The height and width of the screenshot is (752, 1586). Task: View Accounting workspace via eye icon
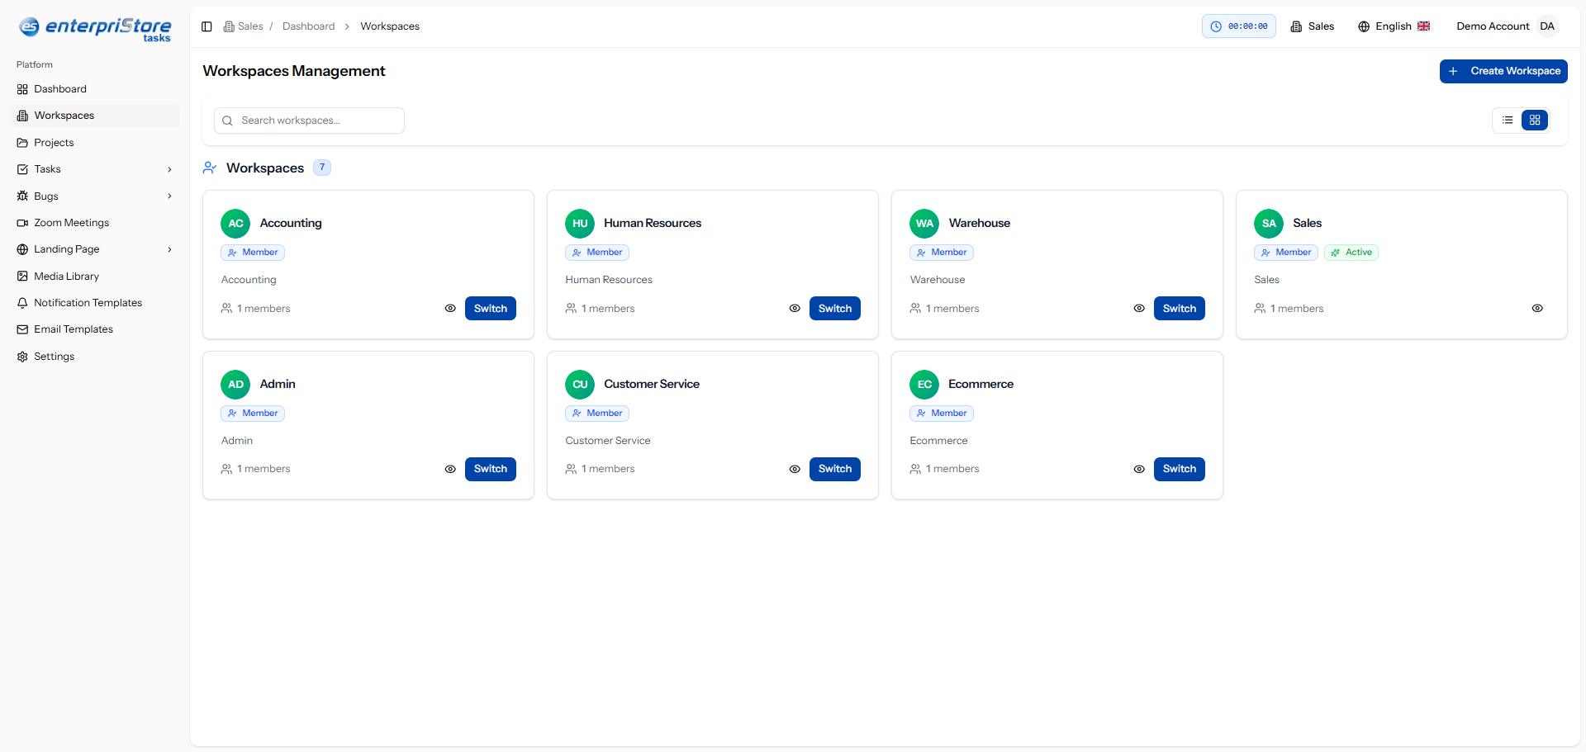[450, 309]
